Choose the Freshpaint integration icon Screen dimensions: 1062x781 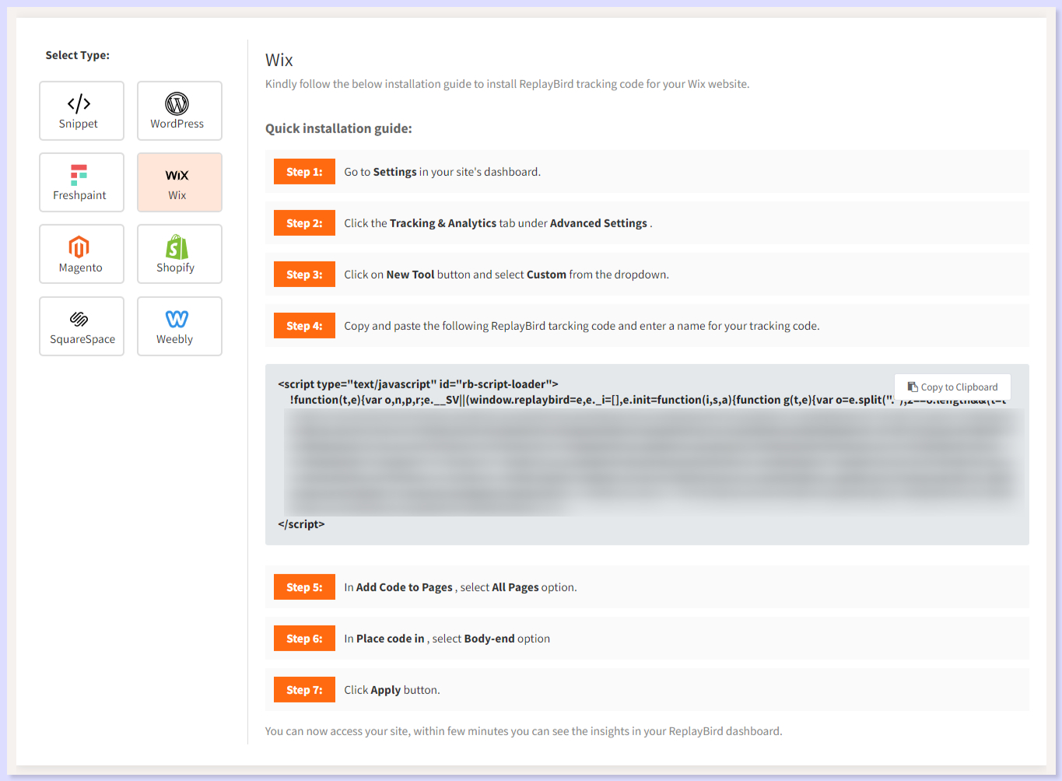click(81, 182)
